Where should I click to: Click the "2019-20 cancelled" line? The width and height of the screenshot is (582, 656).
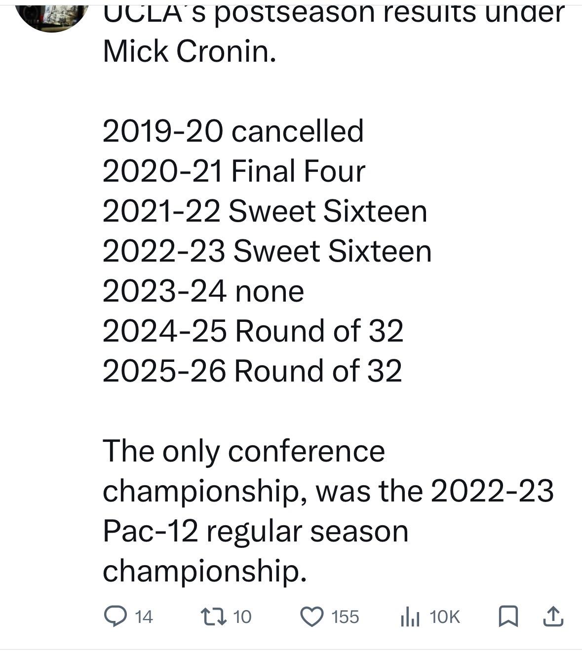tap(233, 131)
